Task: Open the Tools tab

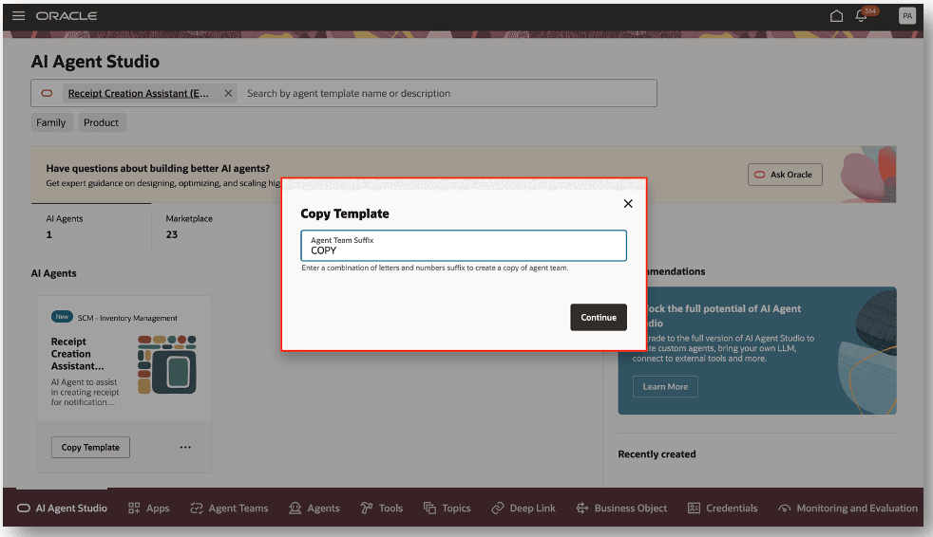Action: (381, 508)
